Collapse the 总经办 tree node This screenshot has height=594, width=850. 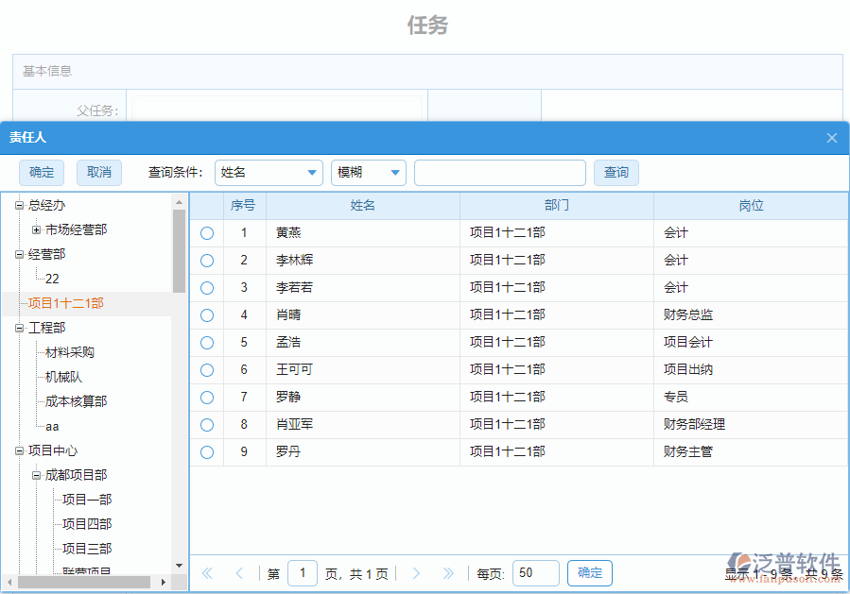click(20, 204)
